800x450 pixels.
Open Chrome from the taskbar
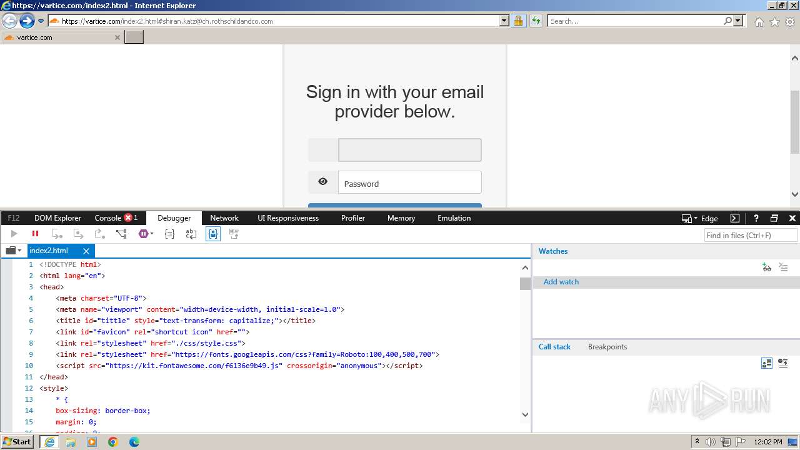(113, 442)
